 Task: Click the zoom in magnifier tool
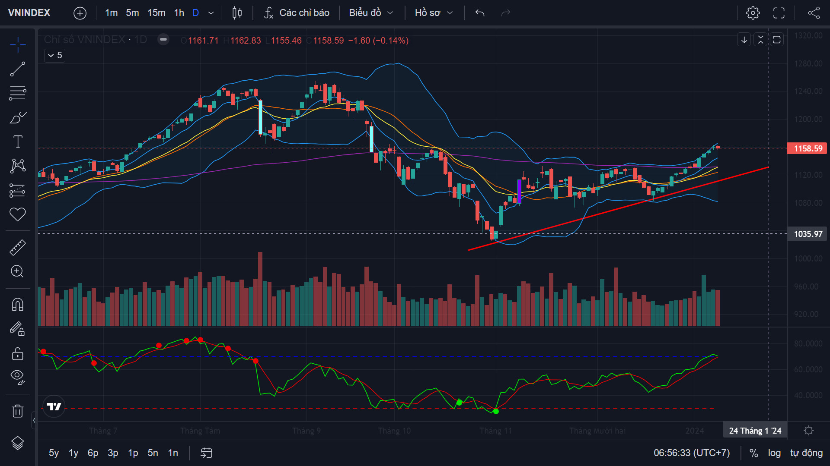(x=18, y=271)
